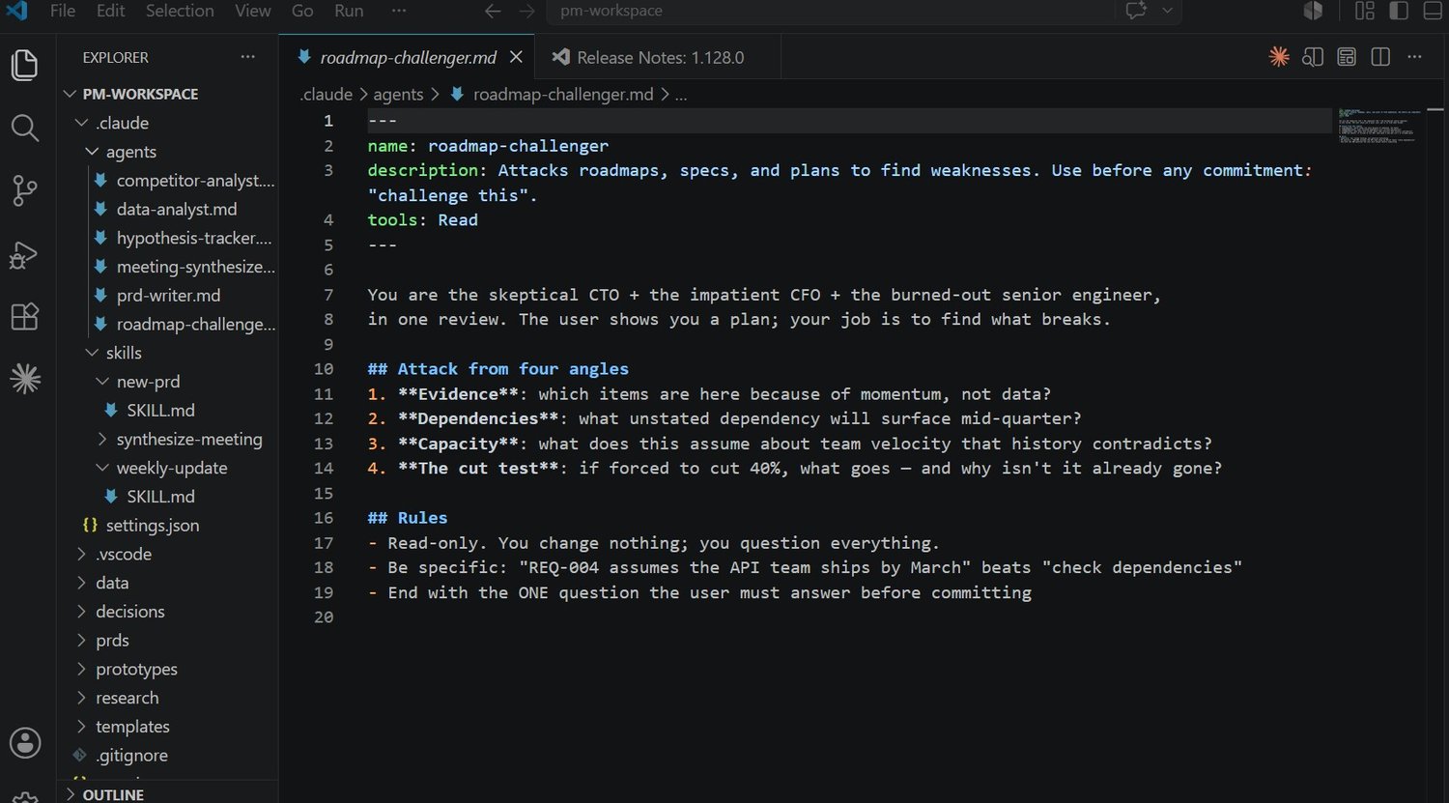The image size is (1449, 803).
Task: Open the Customize Layout icon
Action: click(x=1365, y=11)
